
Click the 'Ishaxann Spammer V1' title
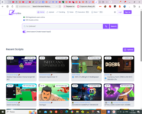tap(48, 77)
